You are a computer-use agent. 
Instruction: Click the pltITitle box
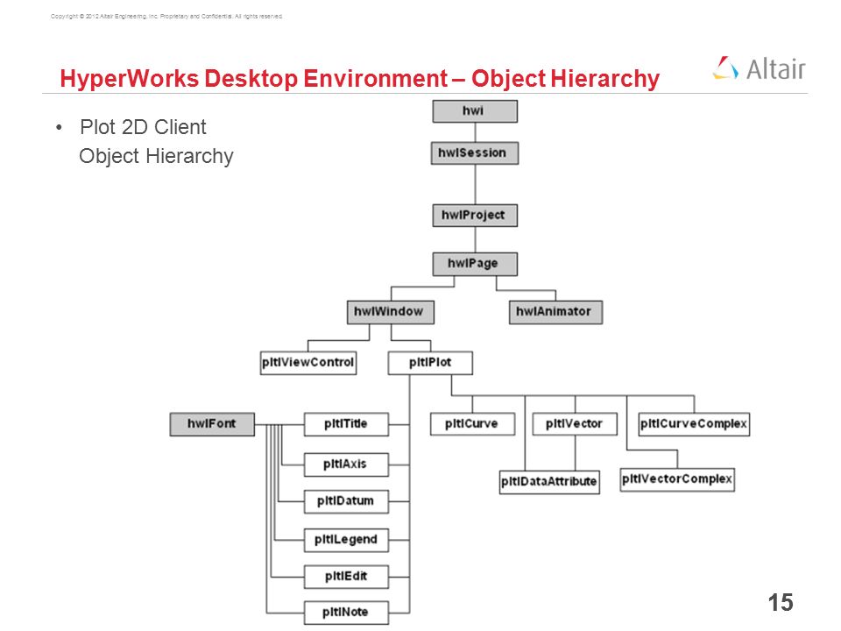pos(347,424)
